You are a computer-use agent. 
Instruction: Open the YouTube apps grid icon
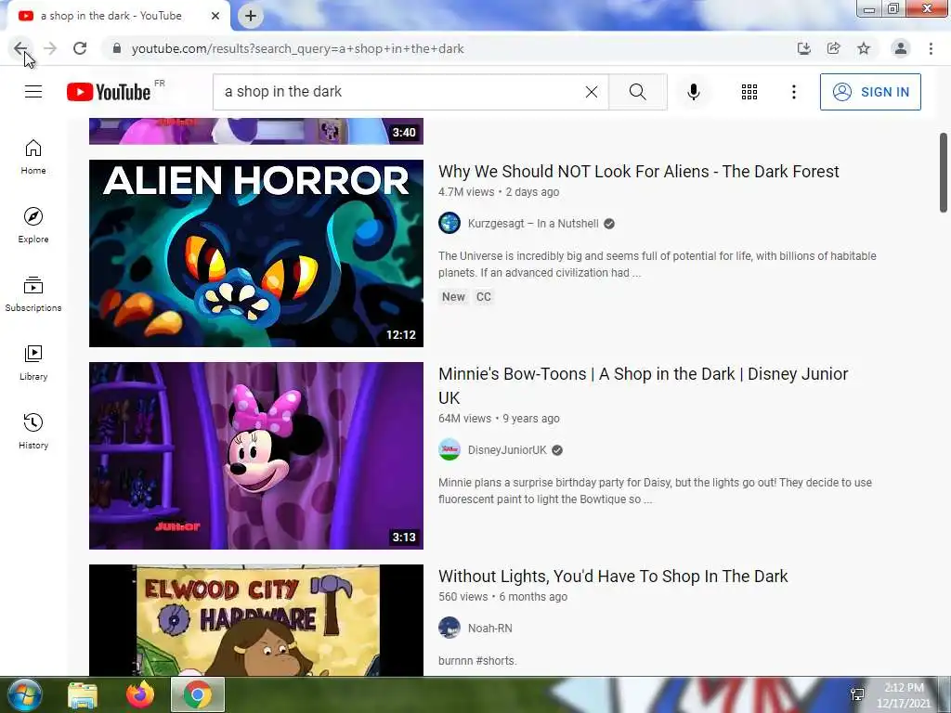pyautogui.click(x=749, y=92)
